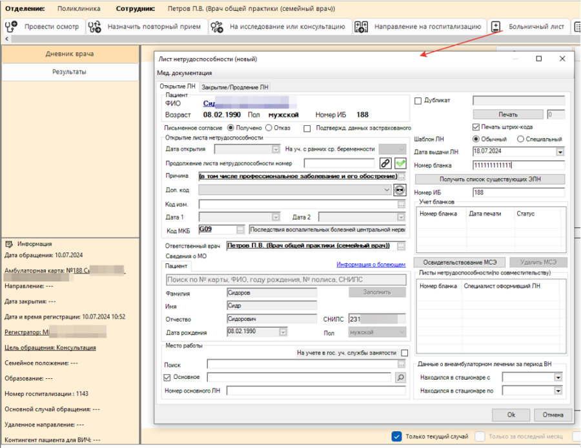The image size is (581, 448).
Task: Click the Печать button
Action: [508, 114]
